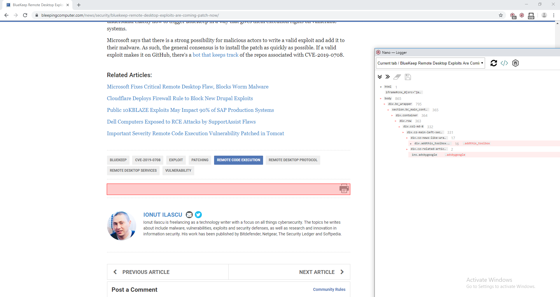Expand the div.addthis_toolbox tree node
The height and width of the screenshot is (297, 560).
411,143
